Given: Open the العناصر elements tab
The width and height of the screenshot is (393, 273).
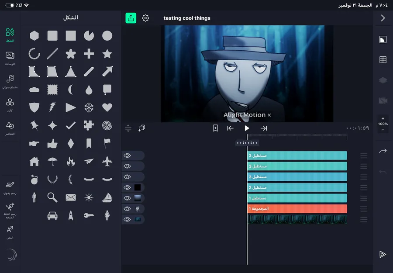Looking at the screenshot, I should click(10, 128).
